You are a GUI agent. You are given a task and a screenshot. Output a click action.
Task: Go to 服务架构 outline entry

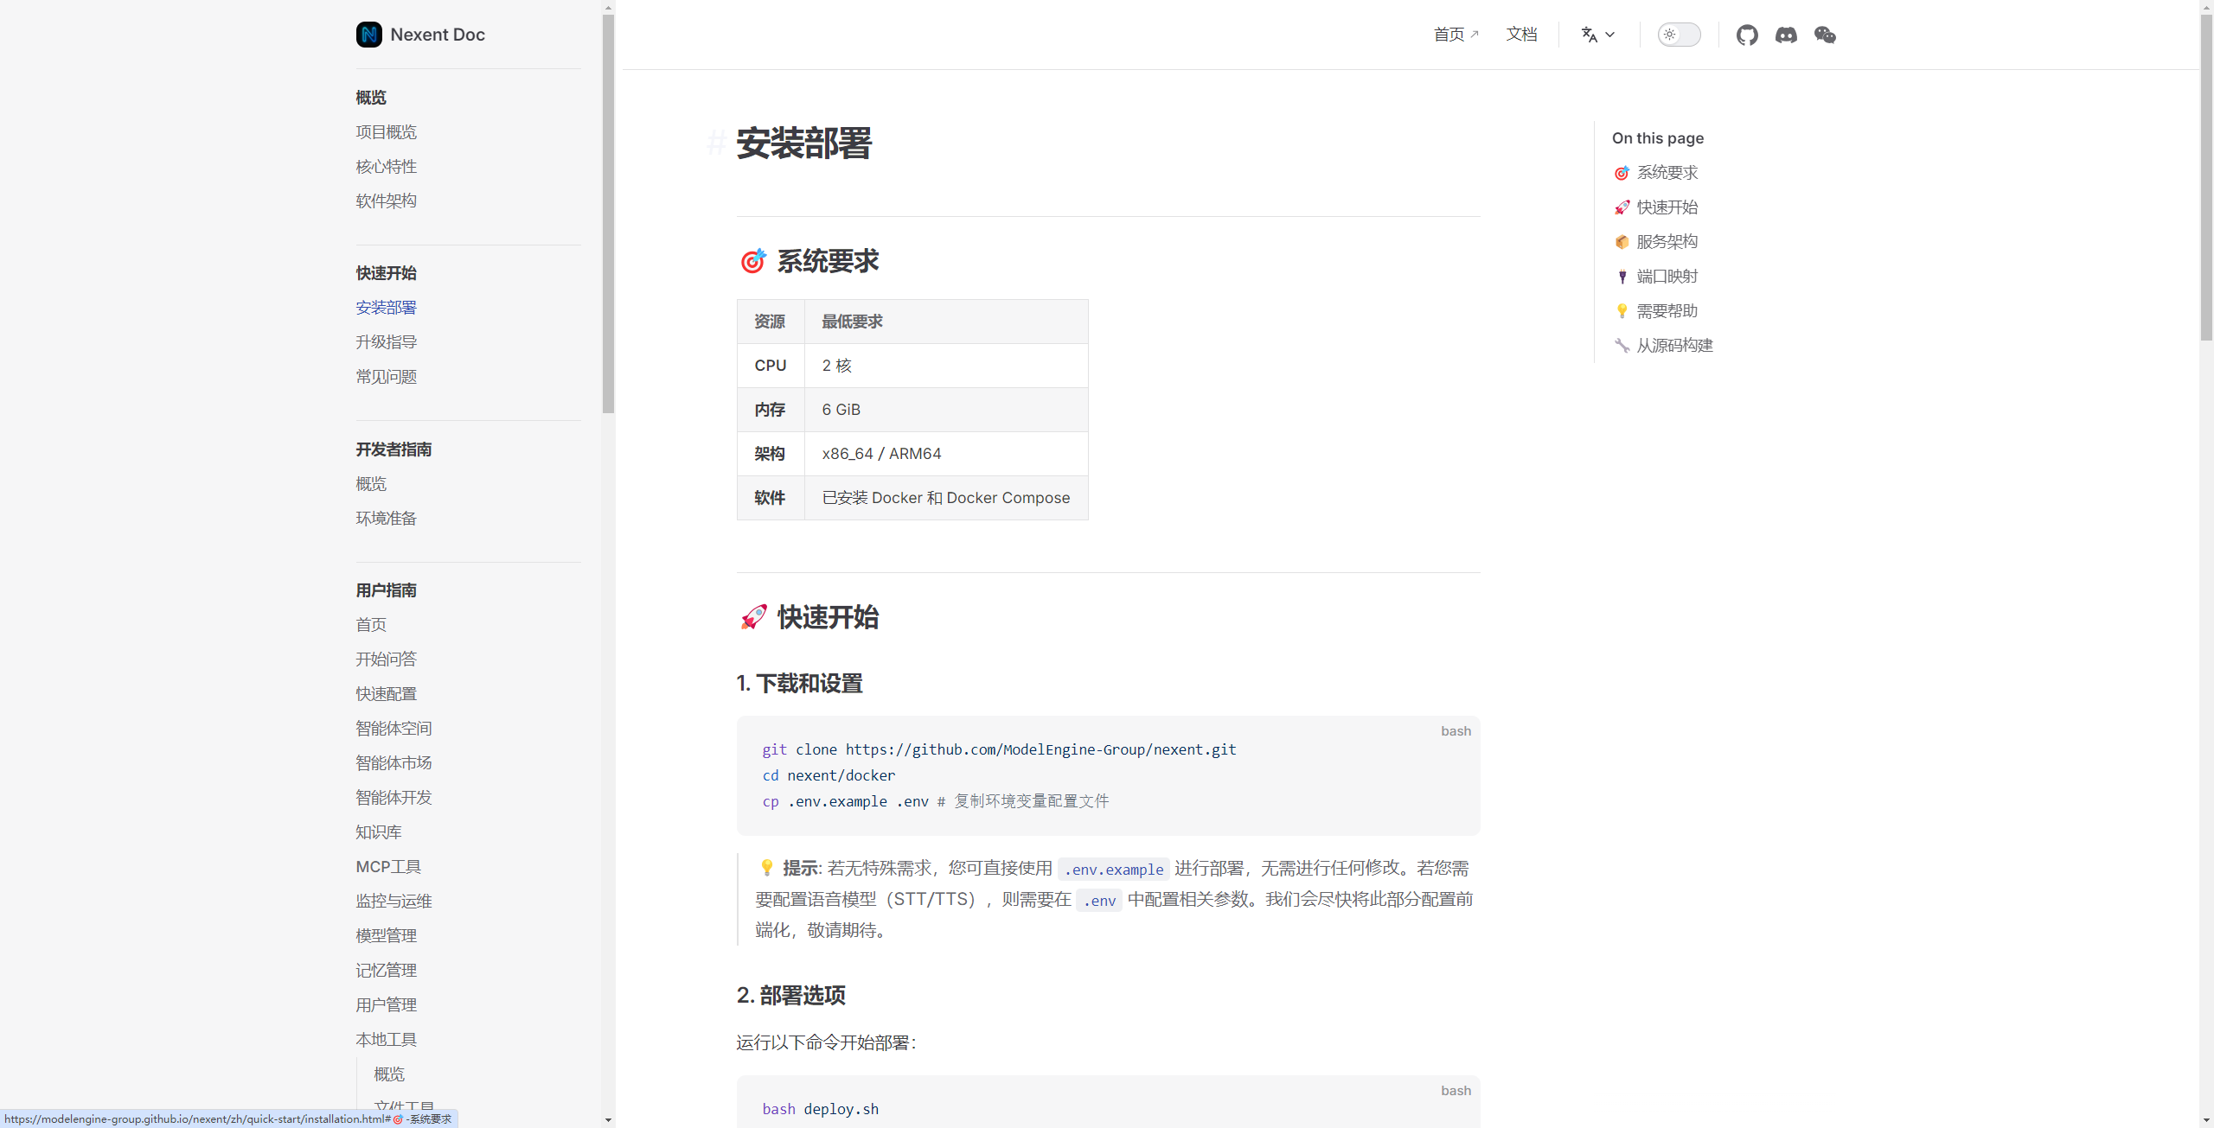tap(1667, 242)
